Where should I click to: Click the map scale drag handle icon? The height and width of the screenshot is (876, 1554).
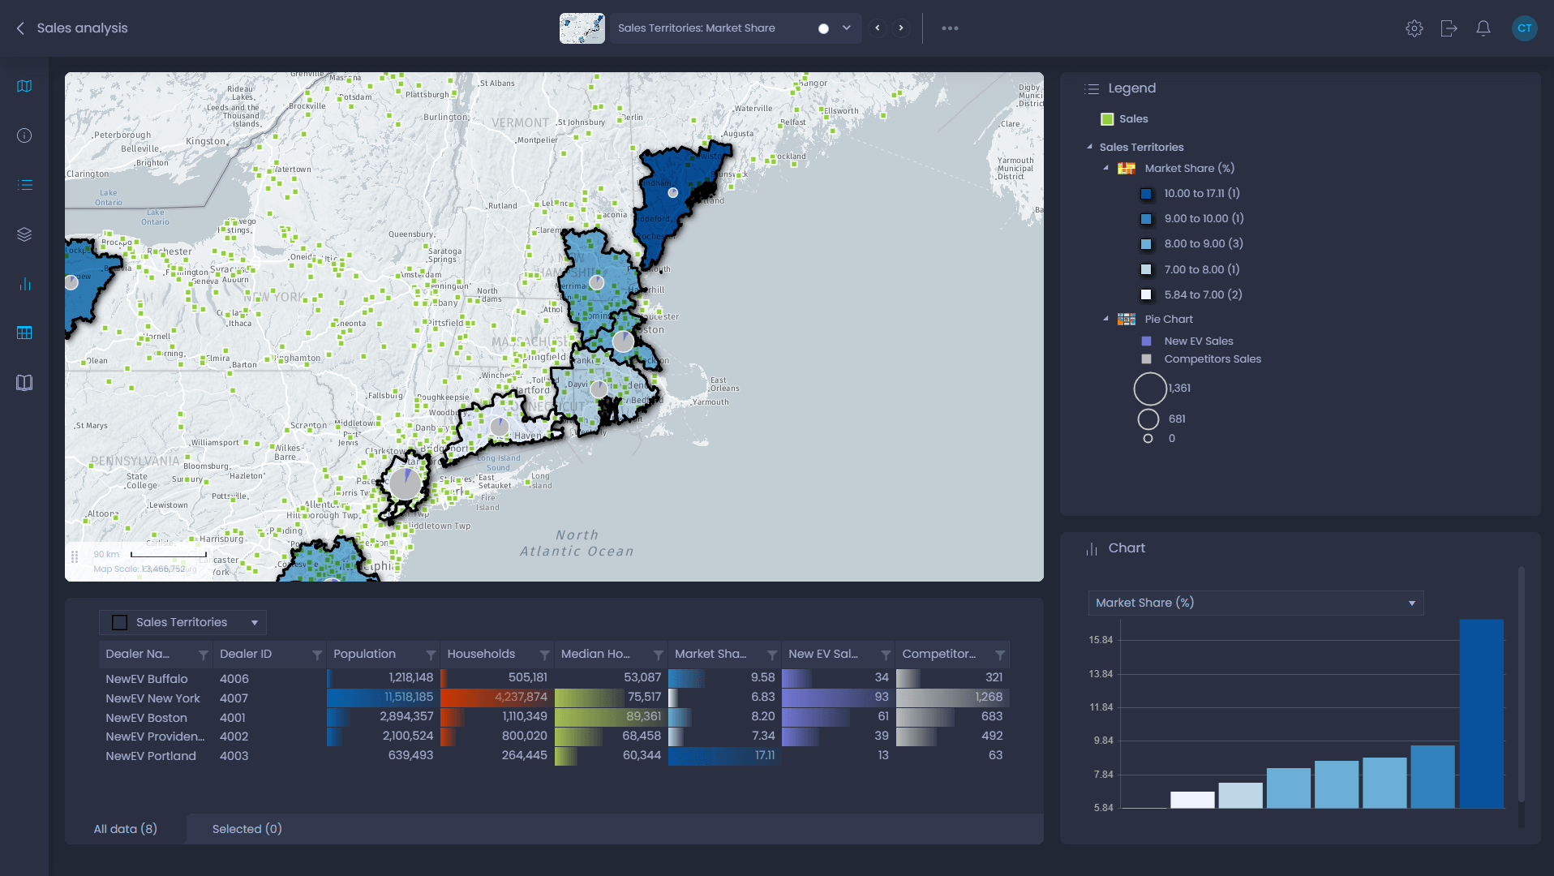(x=75, y=556)
